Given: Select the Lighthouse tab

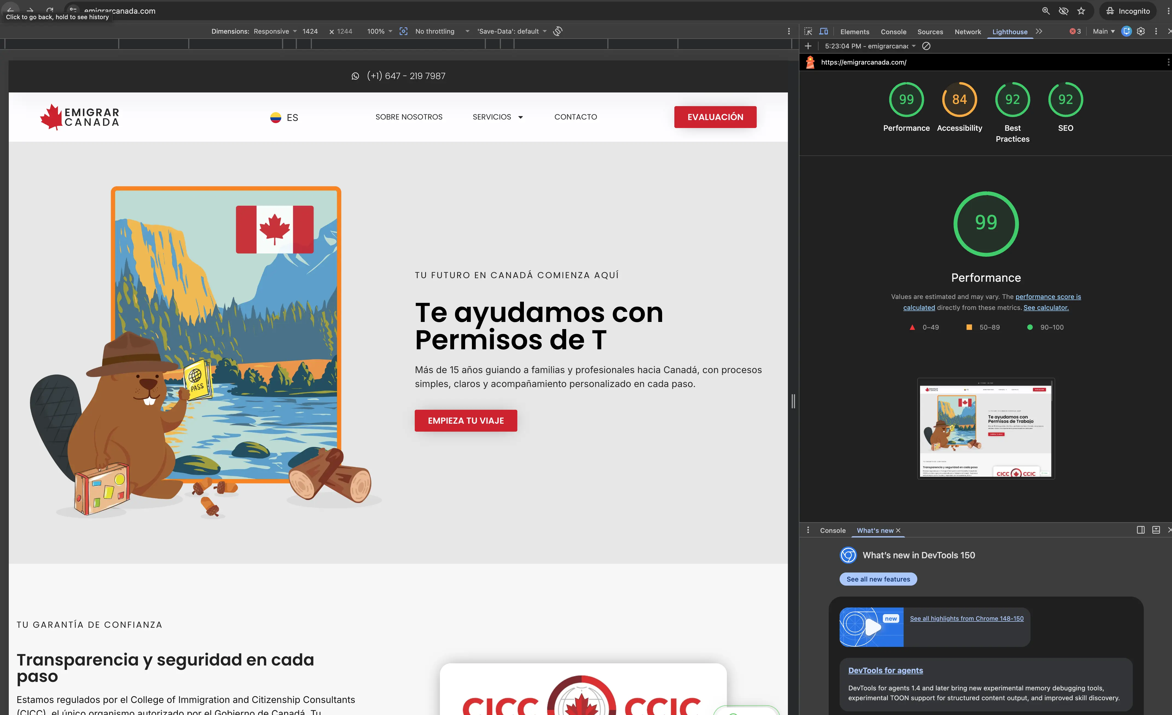Looking at the screenshot, I should [1009, 32].
